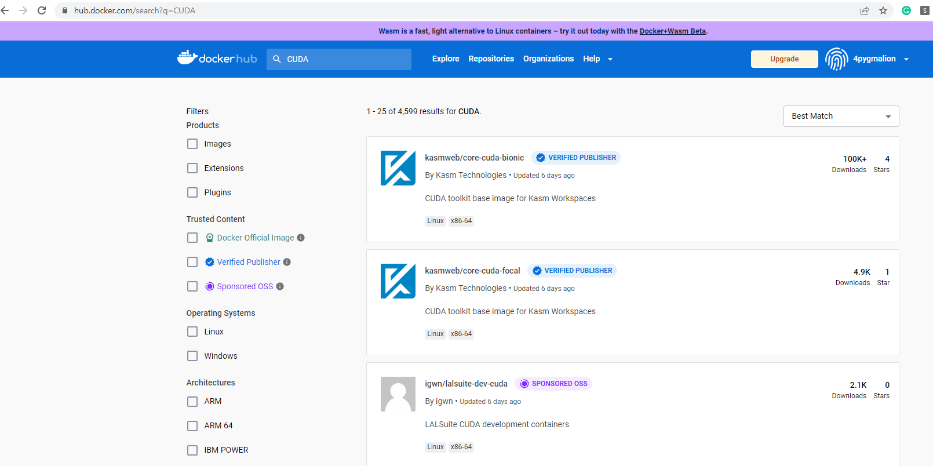Check the Images filter

click(x=192, y=144)
